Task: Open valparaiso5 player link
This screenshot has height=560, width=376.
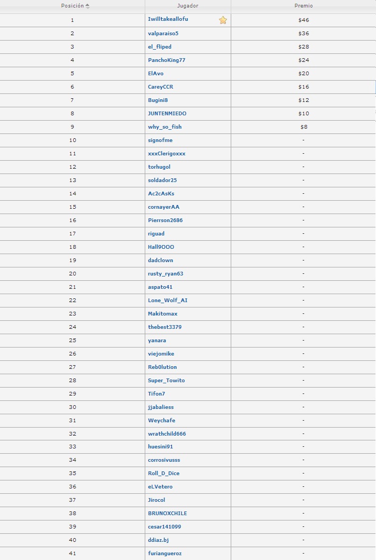Action: 163,33
